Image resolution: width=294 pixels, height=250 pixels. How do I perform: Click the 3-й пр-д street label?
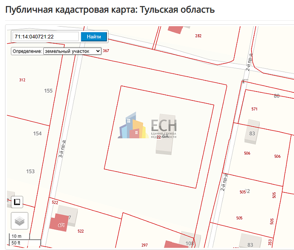(x=62, y=149)
